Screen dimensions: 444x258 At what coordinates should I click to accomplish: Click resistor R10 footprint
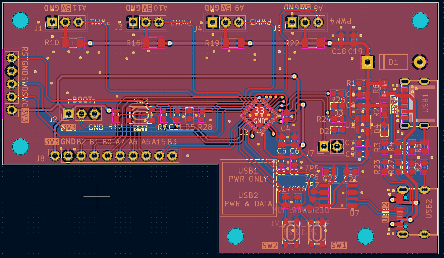tap(72, 43)
